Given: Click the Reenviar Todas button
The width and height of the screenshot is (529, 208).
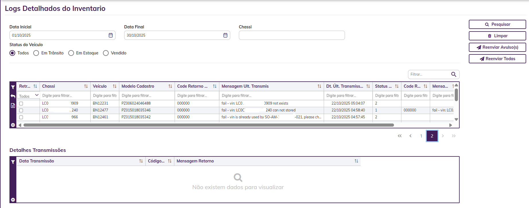Looking at the screenshot, I should click(x=497, y=59).
